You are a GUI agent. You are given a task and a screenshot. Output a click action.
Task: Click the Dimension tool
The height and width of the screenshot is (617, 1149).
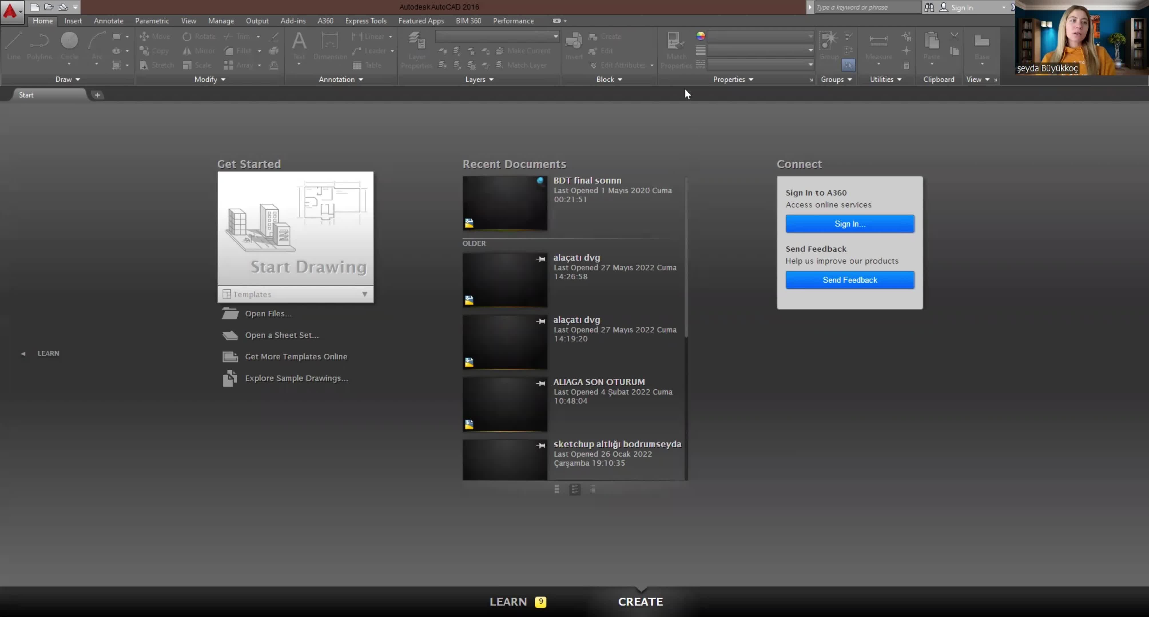point(330,46)
